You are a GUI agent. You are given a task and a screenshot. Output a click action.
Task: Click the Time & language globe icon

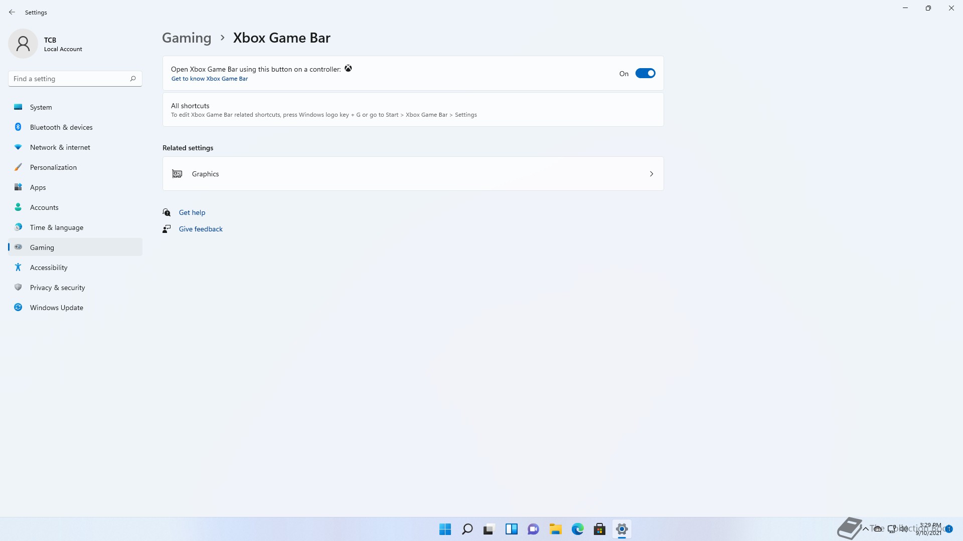(x=18, y=227)
